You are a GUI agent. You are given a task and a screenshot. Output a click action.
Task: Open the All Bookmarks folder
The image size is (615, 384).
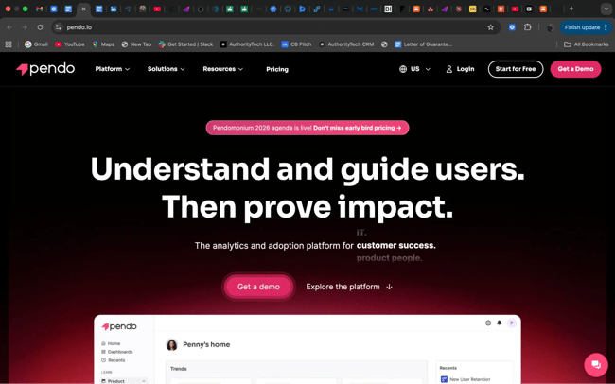[586, 44]
